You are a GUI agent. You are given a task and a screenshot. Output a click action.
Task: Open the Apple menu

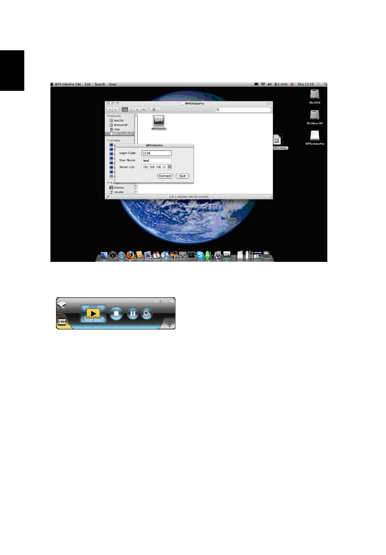pyautogui.click(x=52, y=84)
